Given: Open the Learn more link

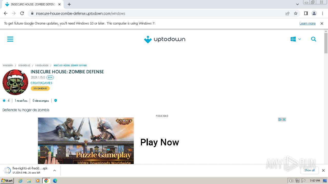Looking at the screenshot, I should [307, 23].
